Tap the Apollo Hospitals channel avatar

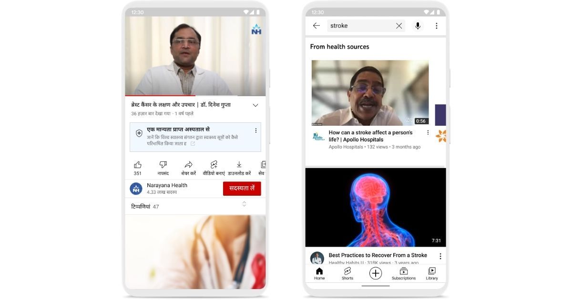click(317, 136)
